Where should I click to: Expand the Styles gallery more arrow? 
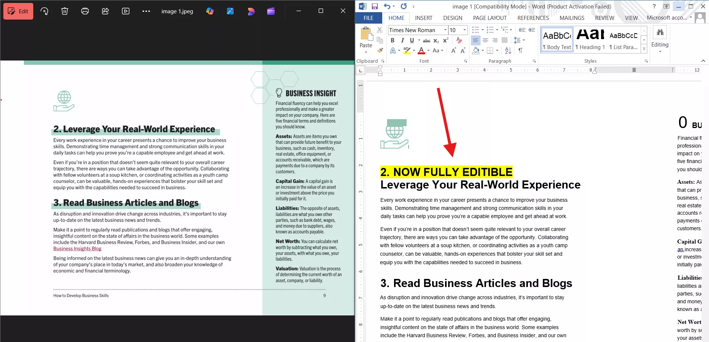click(644, 48)
